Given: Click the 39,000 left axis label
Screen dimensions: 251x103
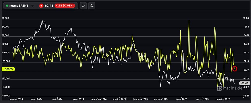Looking at the screenshot, I should tap(5, 35).
